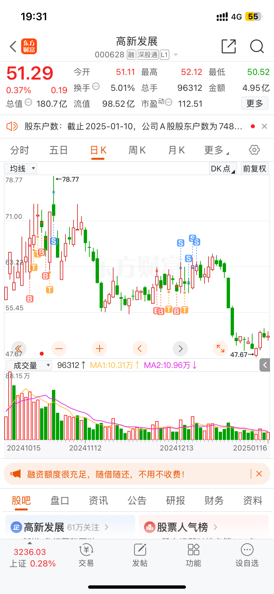Tap the MA2:10.96万 volume label

(x=170, y=365)
